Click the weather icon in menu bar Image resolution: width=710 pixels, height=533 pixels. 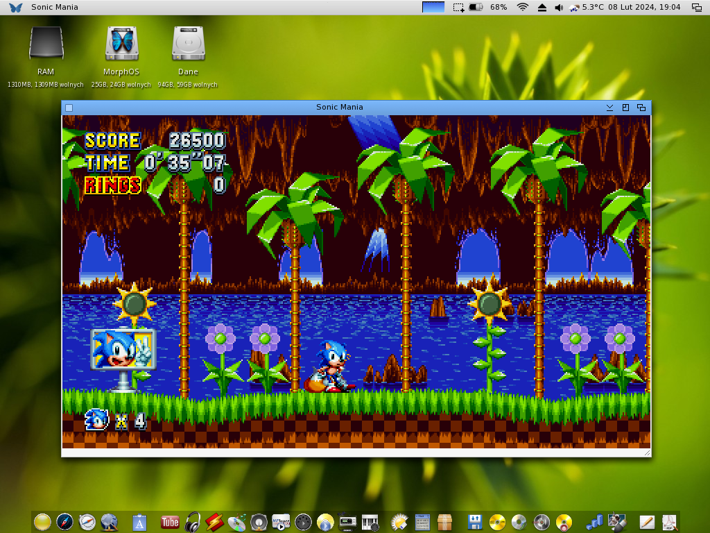click(574, 7)
